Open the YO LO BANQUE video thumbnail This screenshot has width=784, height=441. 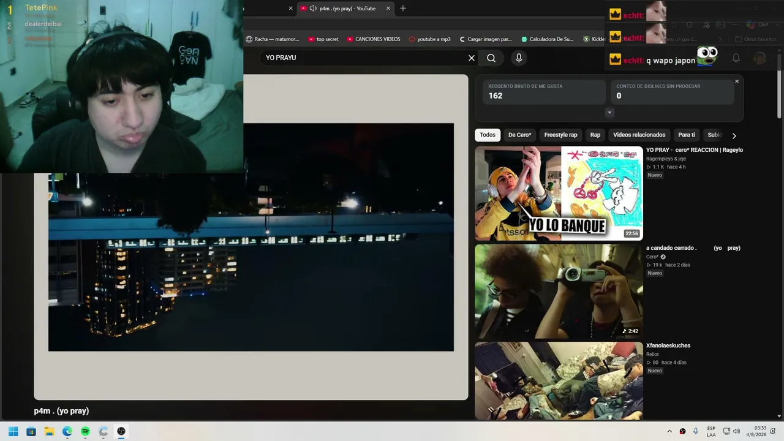pyautogui.click(x=559, y=194)
